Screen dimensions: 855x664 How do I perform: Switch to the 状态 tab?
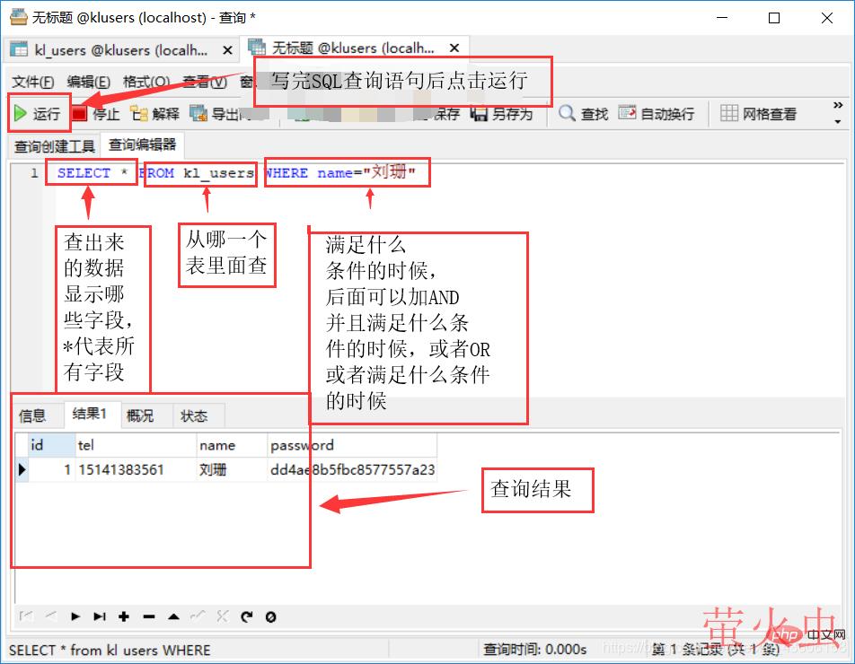pyautogui.click(x=196, y=415)
